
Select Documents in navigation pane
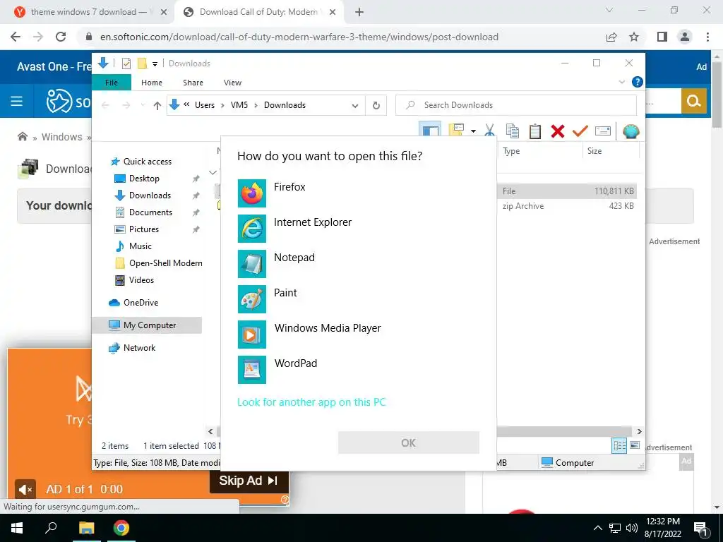pyautogui.click(x=150, y=212)
